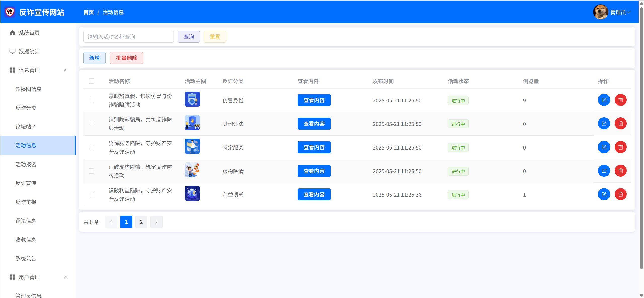Go to page 2 of the pagination
644x298 pixels.
click(x=141, y=222)
